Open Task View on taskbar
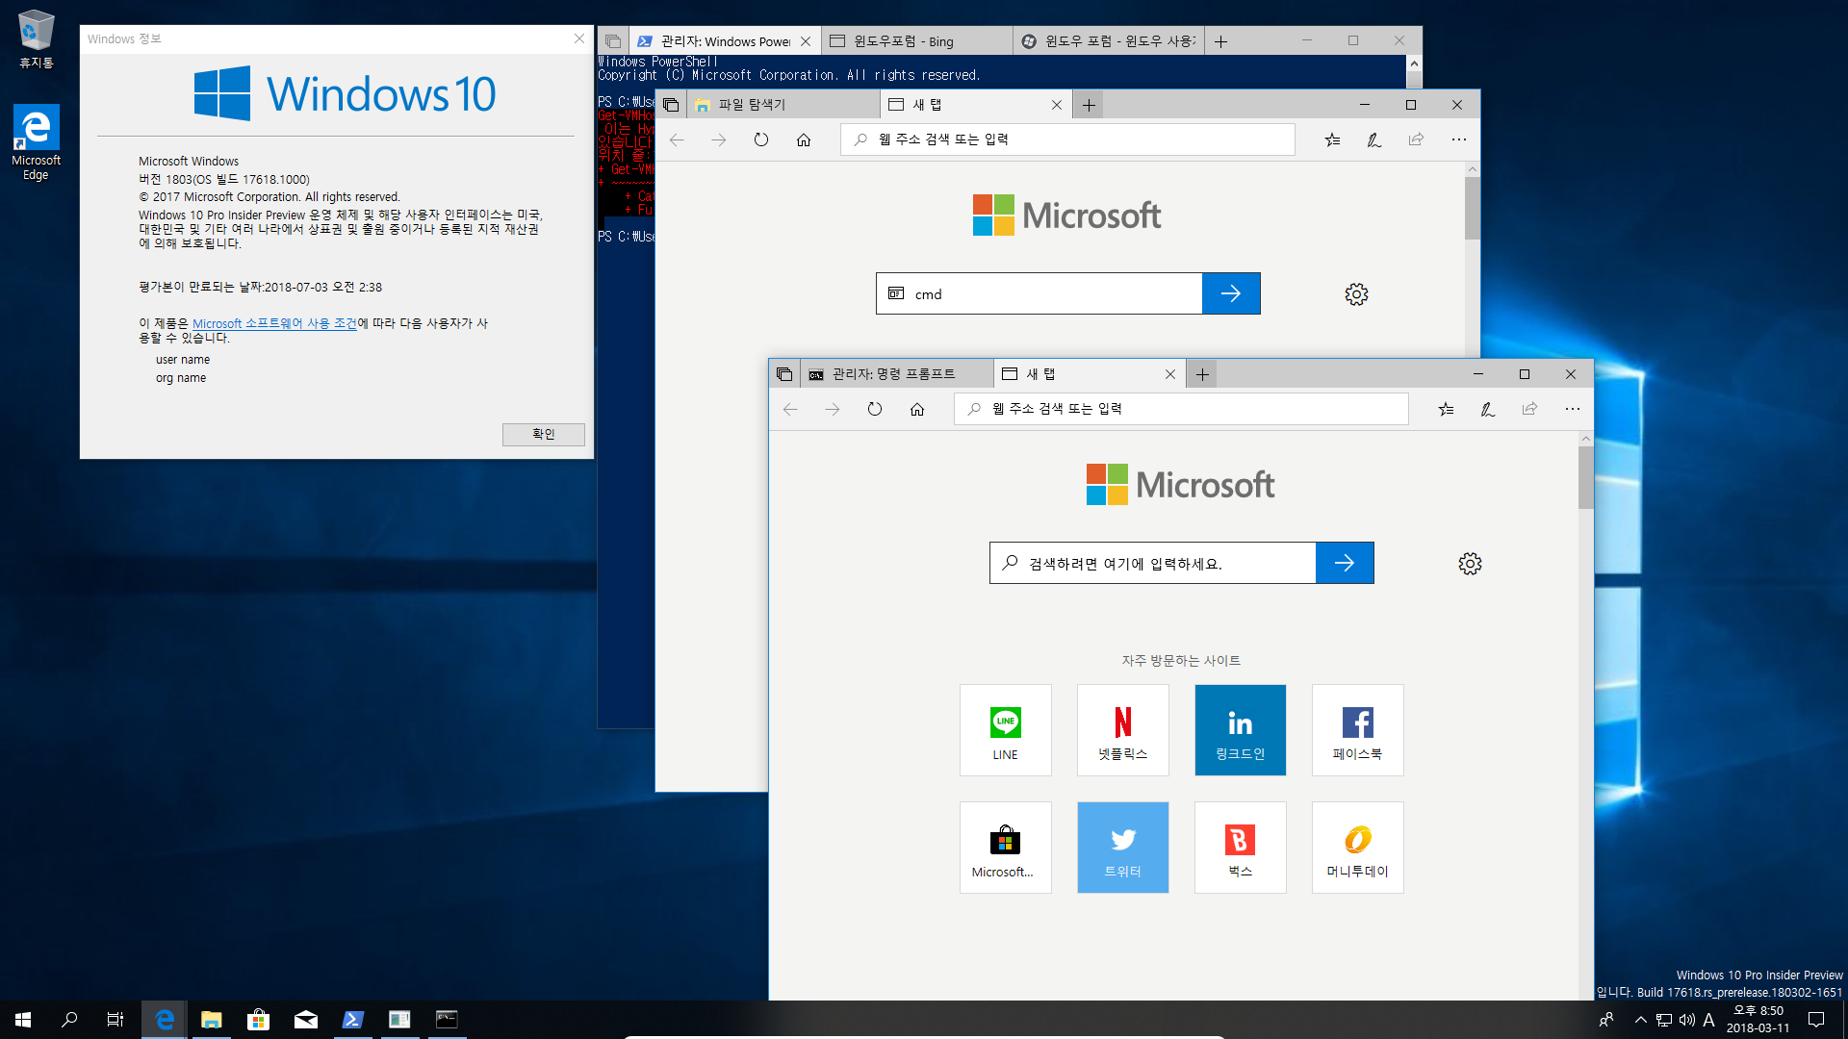 [115, 1020]
